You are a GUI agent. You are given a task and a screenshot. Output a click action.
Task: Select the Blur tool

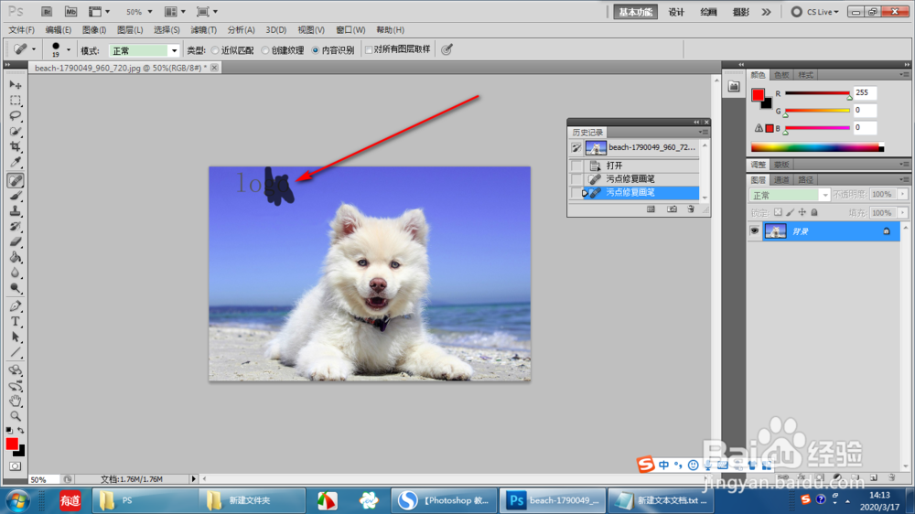[x=16, y=273]
